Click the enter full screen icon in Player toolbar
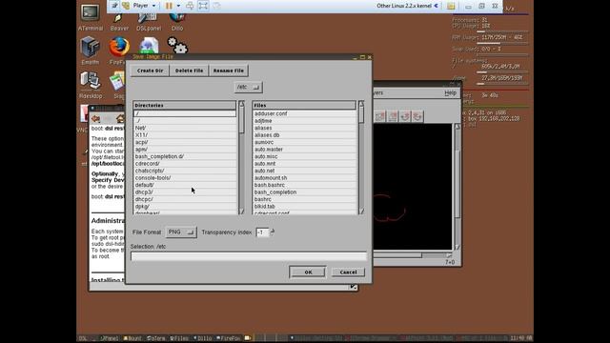610x343 pixels. click(203, 6)
